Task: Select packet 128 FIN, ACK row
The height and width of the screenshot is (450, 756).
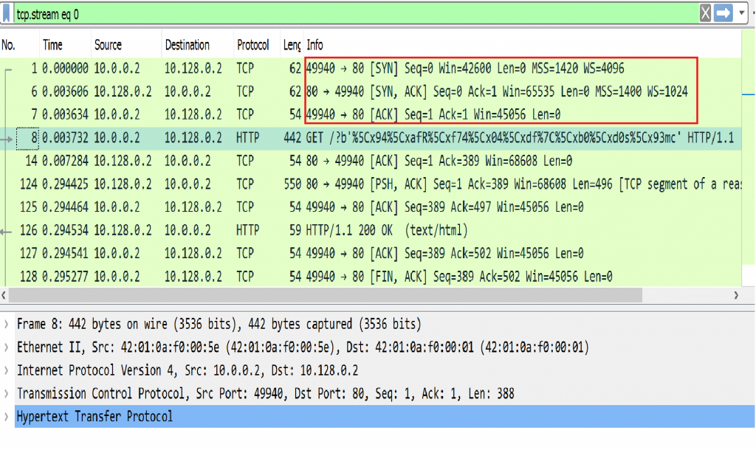Action: [371, 277]
